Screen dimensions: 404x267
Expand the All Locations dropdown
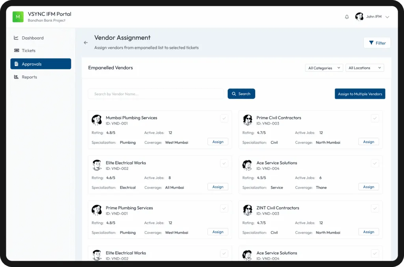365,68
